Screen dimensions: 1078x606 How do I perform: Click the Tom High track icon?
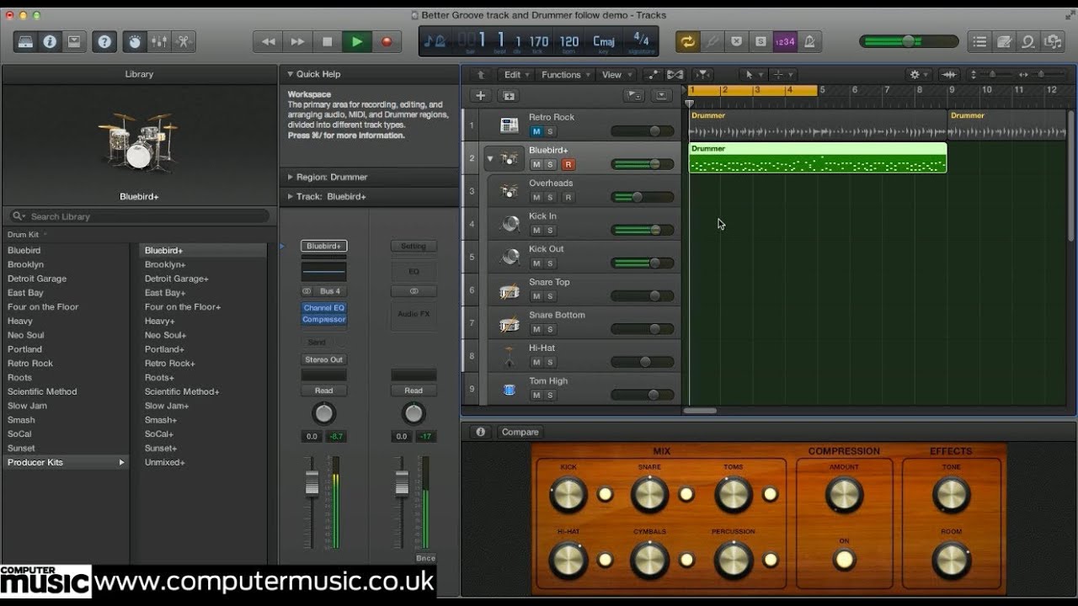click(509, 389)
